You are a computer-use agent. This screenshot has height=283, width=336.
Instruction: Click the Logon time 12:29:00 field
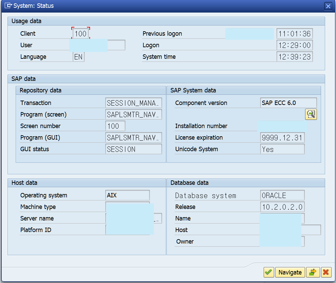295,45
